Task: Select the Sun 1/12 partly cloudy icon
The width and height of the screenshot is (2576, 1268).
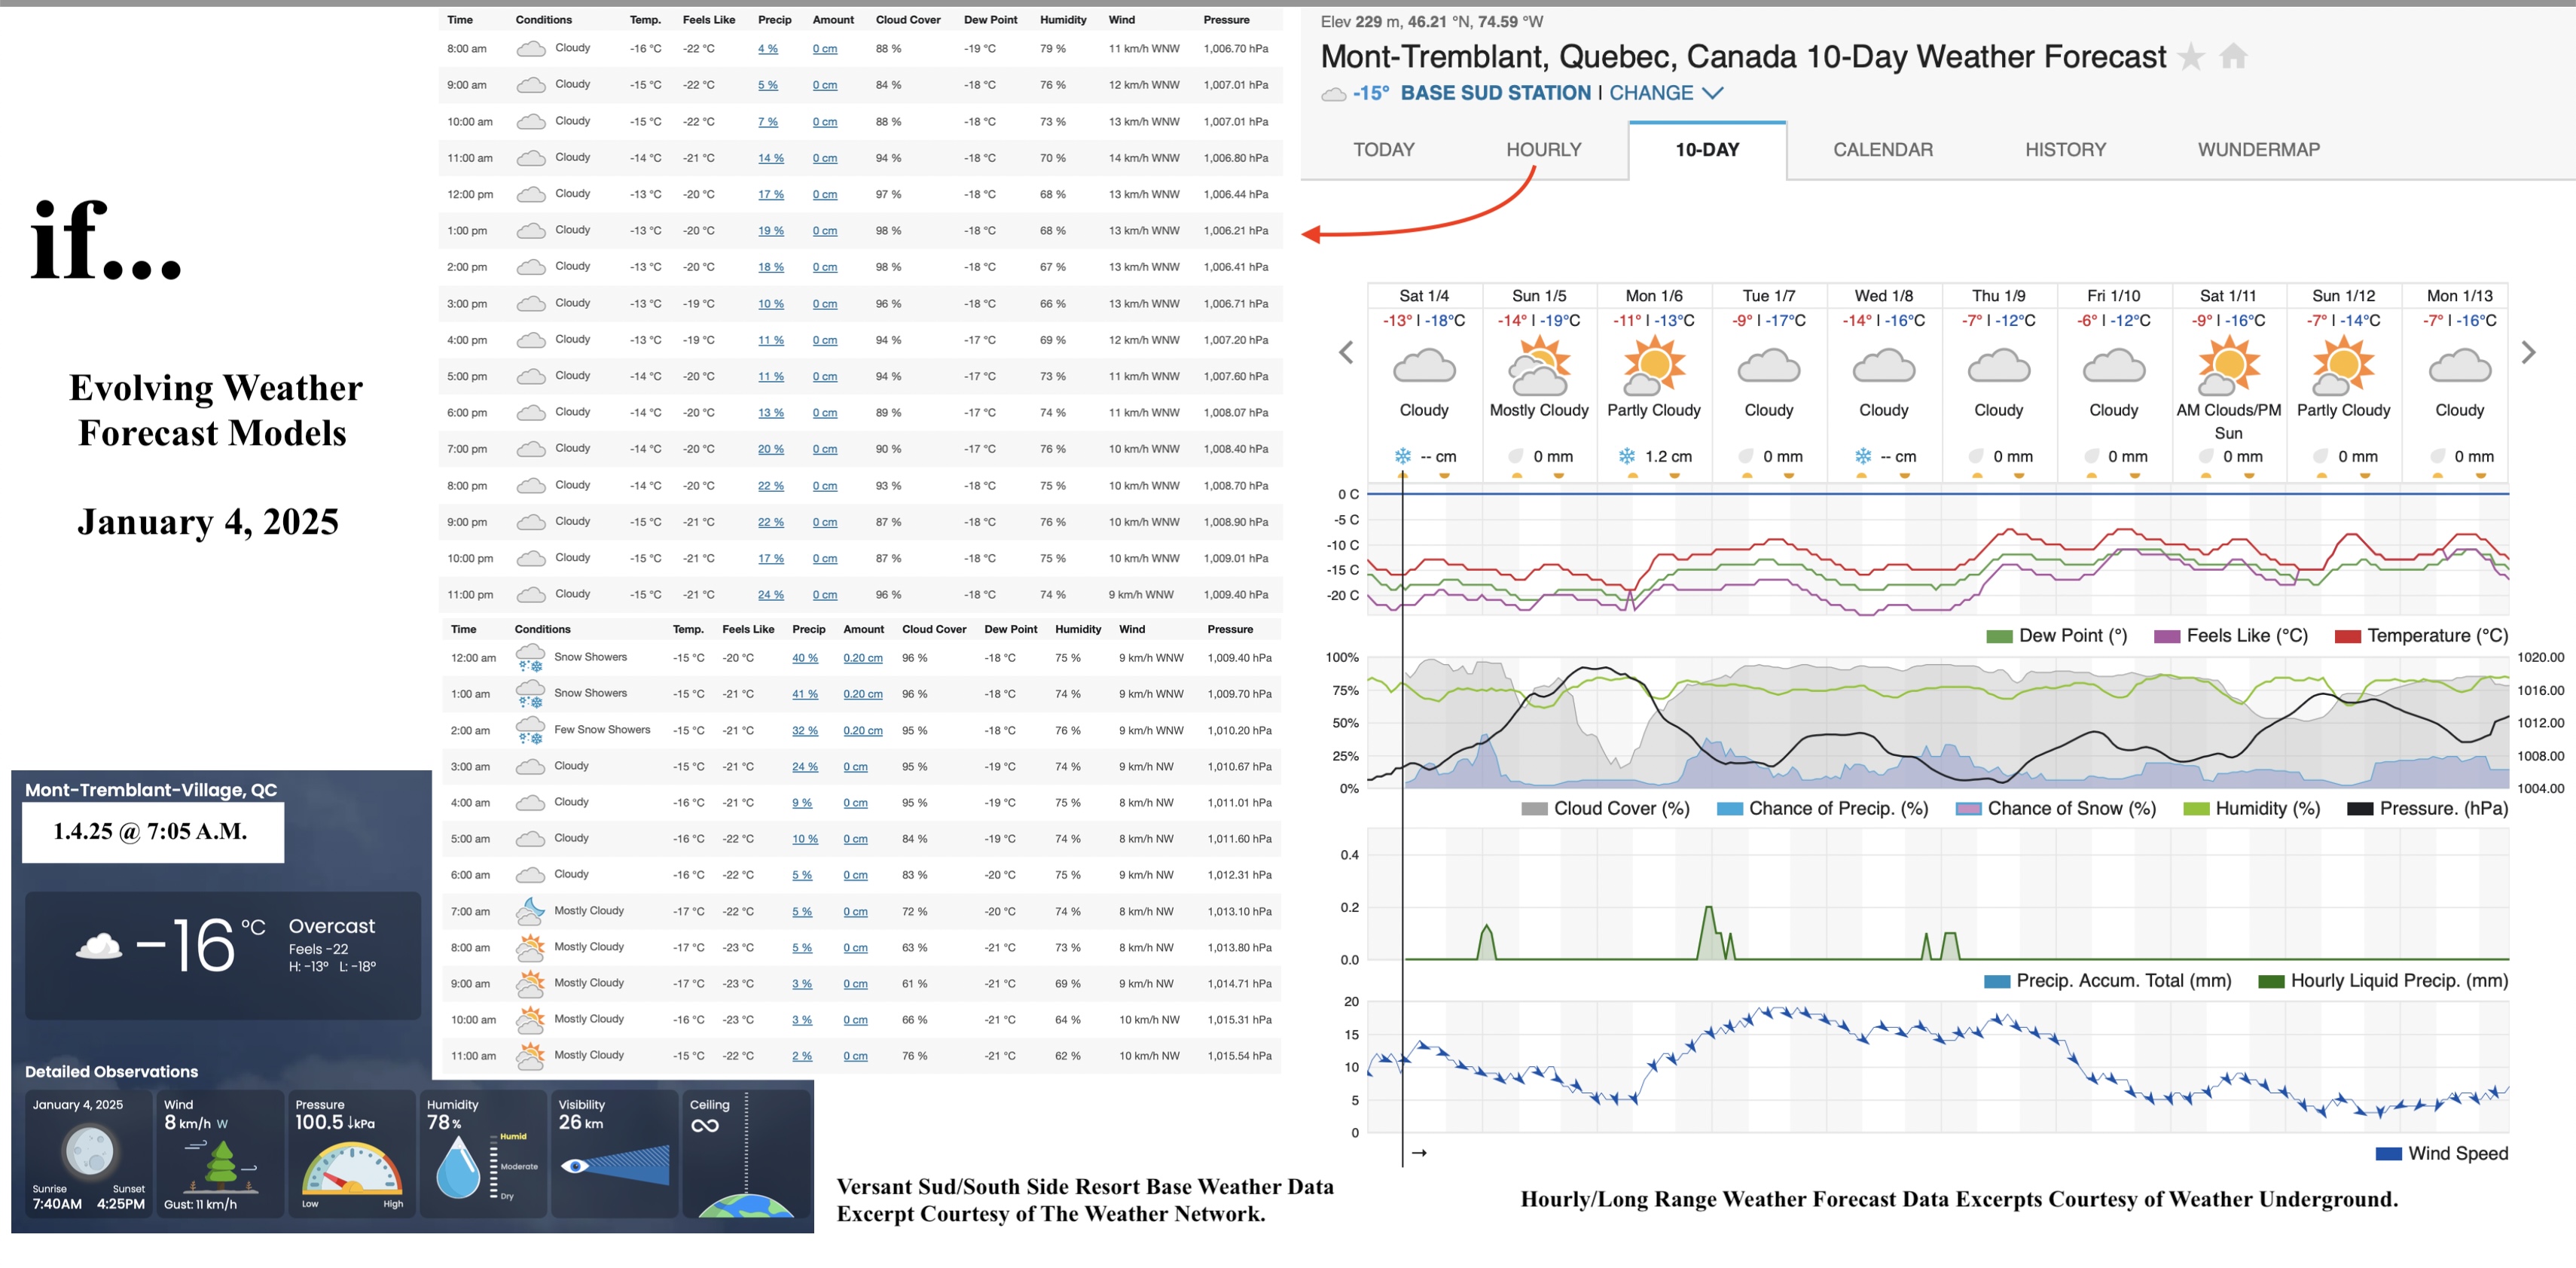Action: pos(2343,365)
